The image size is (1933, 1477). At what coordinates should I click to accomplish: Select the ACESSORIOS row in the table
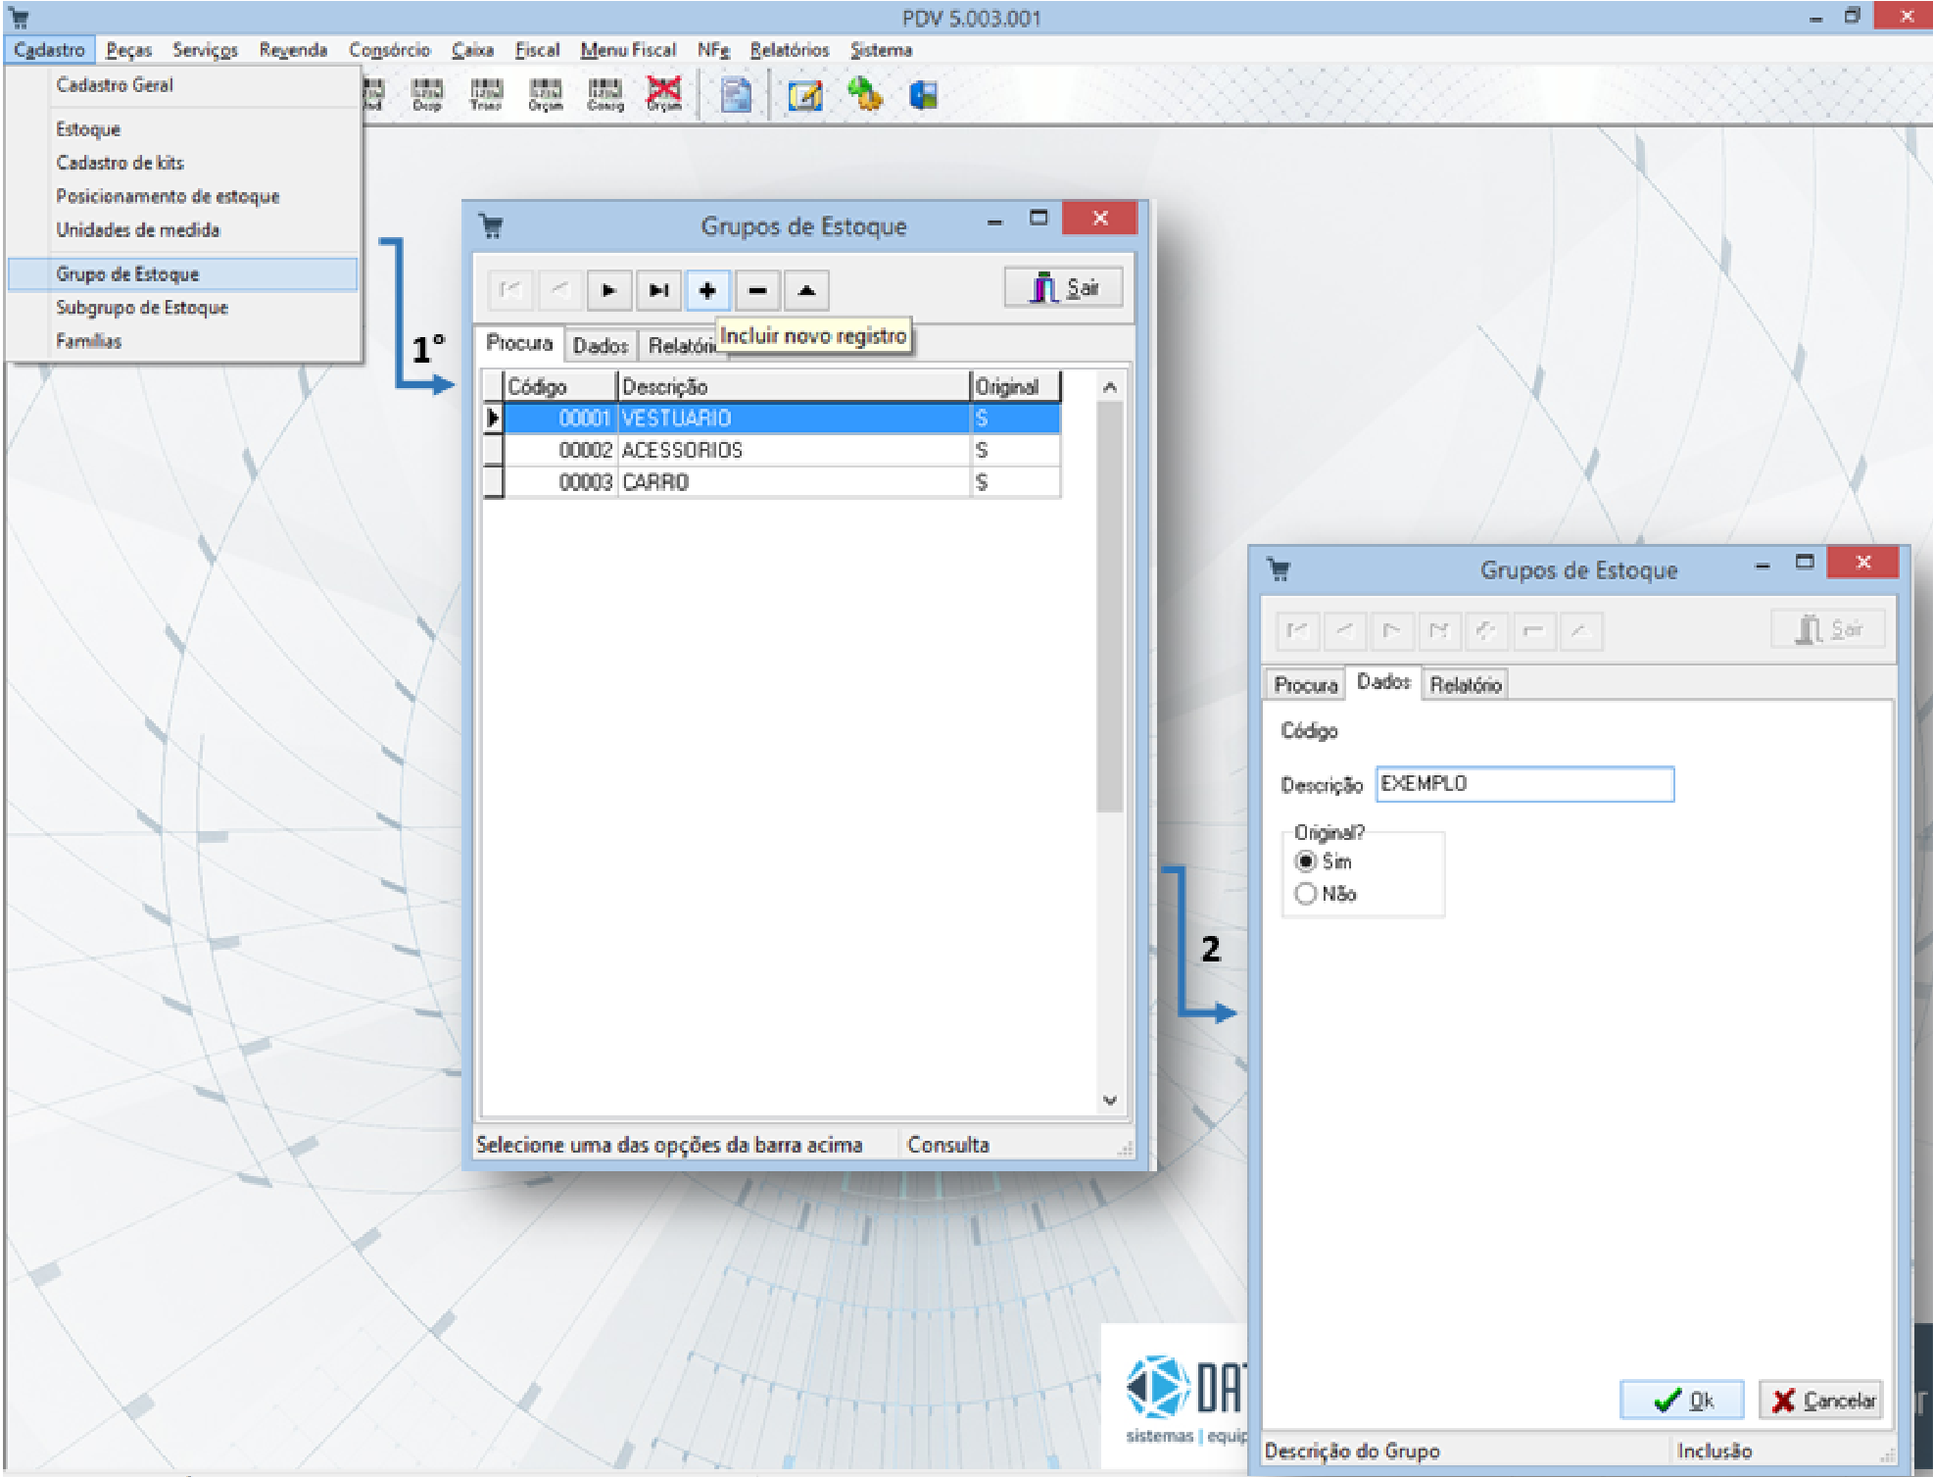(682, 450)
